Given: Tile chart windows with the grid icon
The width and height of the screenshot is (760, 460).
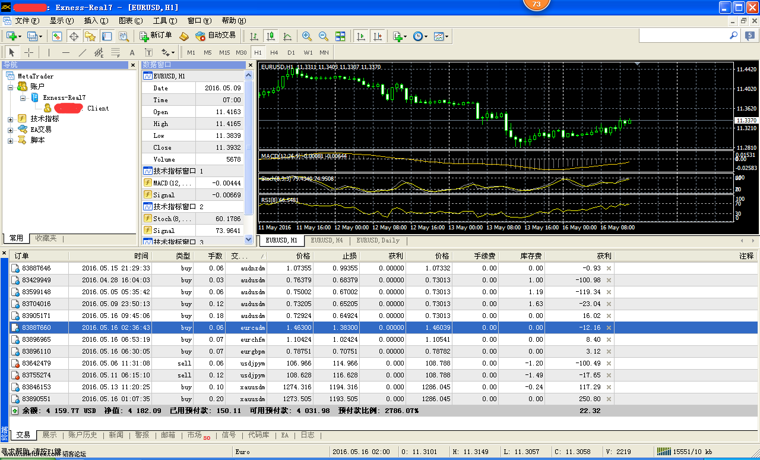Looking at the screenshot, I should click(x=340, y=36).
